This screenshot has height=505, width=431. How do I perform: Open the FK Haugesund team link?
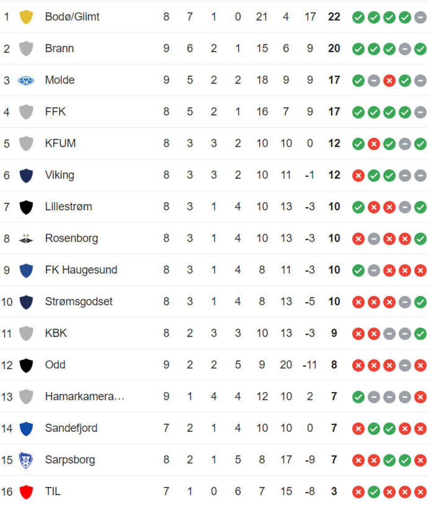[81, 270]
